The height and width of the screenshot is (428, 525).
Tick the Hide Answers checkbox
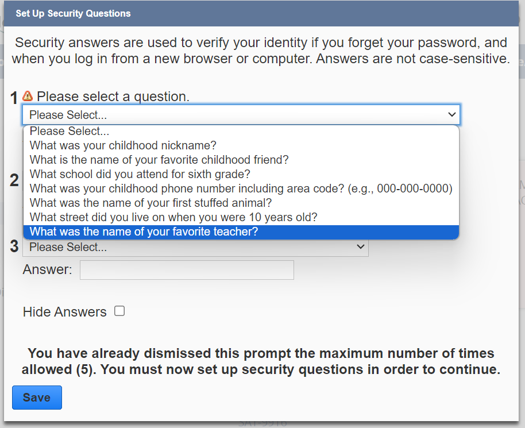click(119, 311)
